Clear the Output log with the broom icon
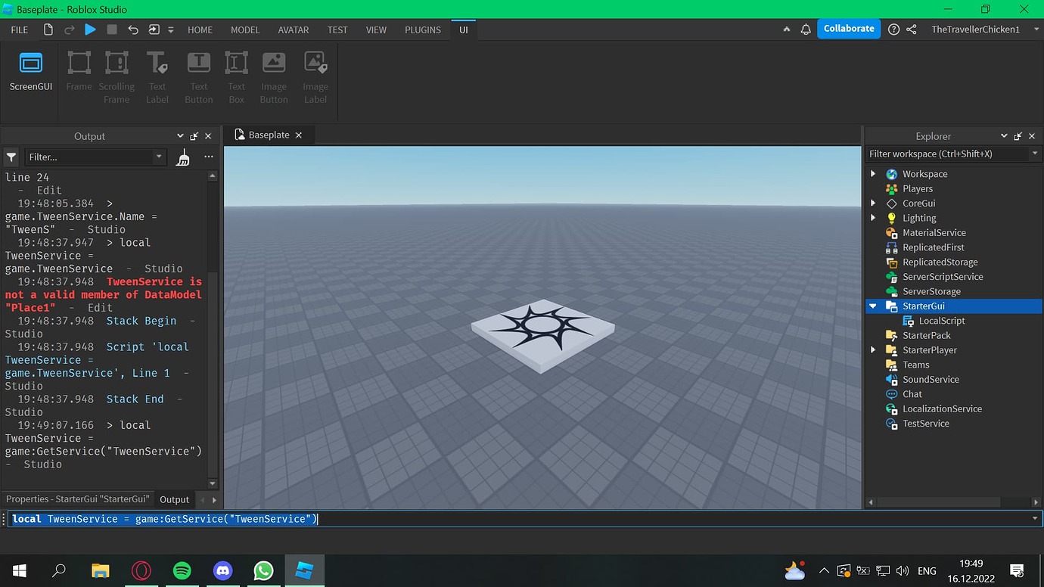 coord(182,157)
